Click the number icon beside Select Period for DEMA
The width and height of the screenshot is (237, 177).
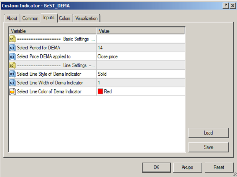click(12, 48)
